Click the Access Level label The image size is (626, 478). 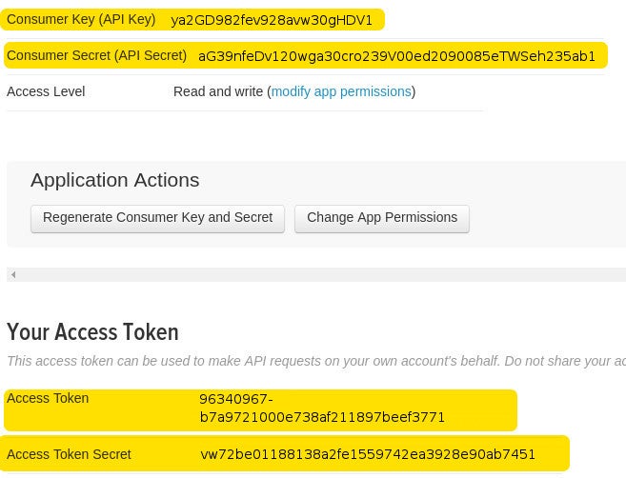(46, 92)
